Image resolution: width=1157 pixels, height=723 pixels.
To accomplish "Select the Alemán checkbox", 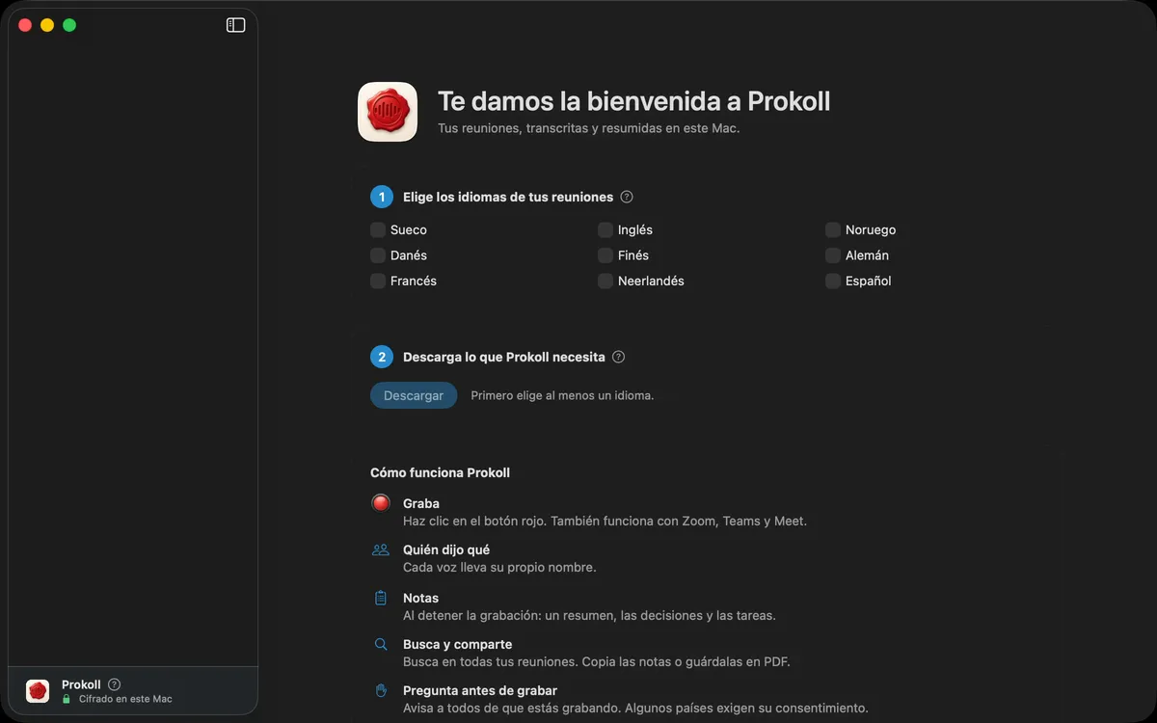I will point(833,255).
